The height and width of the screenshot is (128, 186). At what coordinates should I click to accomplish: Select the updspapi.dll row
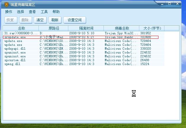(x=84, y=49)
